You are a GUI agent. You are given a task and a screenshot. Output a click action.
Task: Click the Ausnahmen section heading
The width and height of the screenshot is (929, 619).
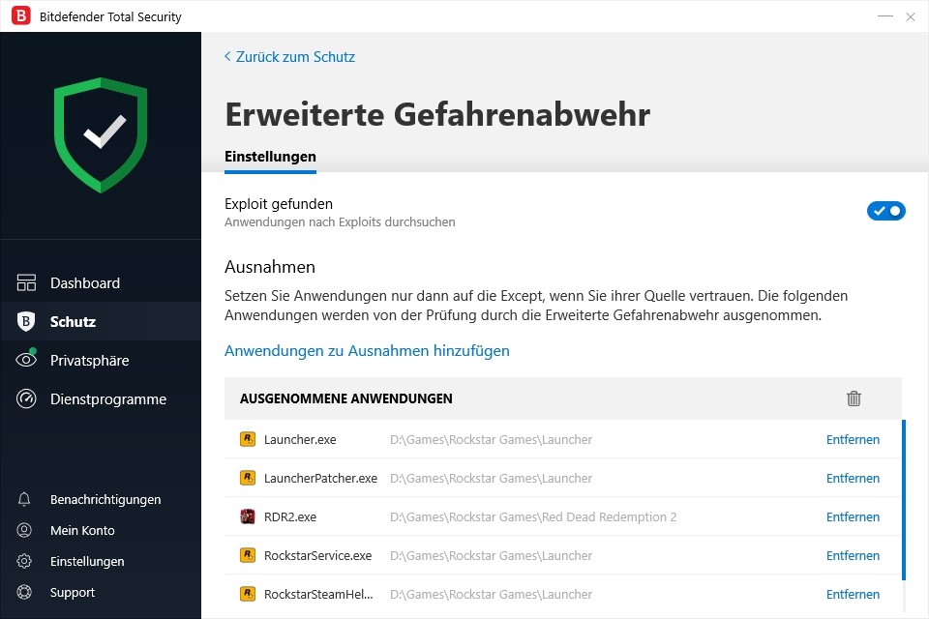[x=270, y=267]
